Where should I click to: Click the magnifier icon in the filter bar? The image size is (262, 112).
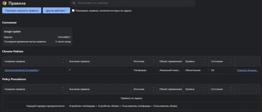tap(74, 3)
